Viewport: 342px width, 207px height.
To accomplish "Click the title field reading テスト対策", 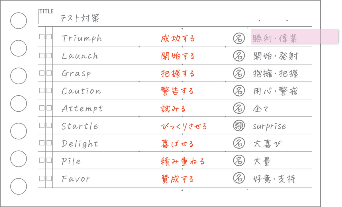I will (x=80, y=19).
